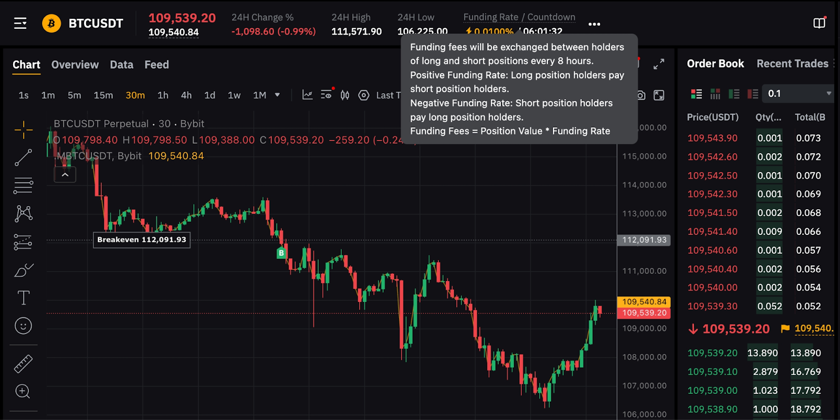Select the brush drawing tool
Viewport: 840px width, 420px height.
(23, 270)
